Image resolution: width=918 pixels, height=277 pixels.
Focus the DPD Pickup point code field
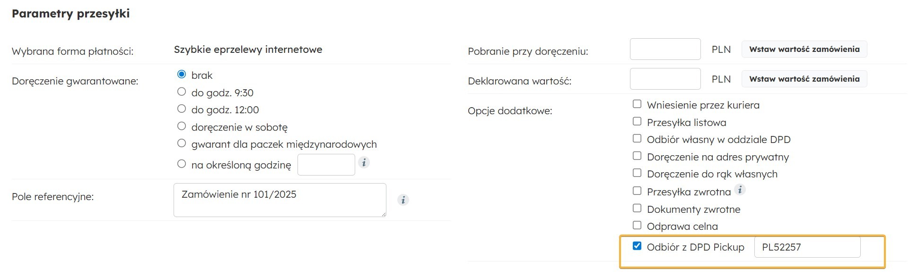pos(807,247)
